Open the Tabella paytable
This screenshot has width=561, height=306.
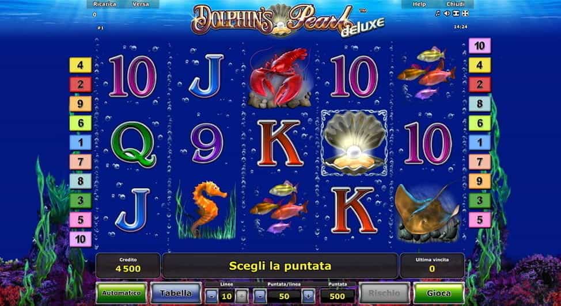click(x=176, y=293)
